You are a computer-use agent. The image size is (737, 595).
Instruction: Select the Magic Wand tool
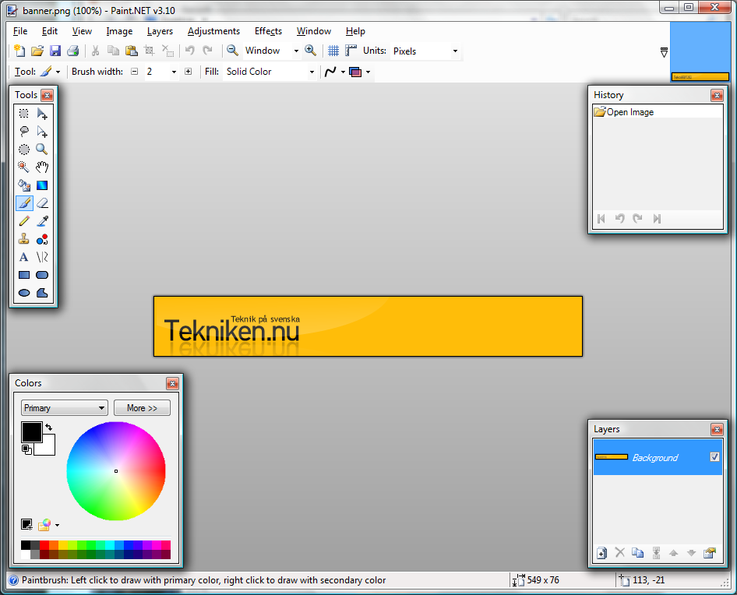tap(24, 167)
